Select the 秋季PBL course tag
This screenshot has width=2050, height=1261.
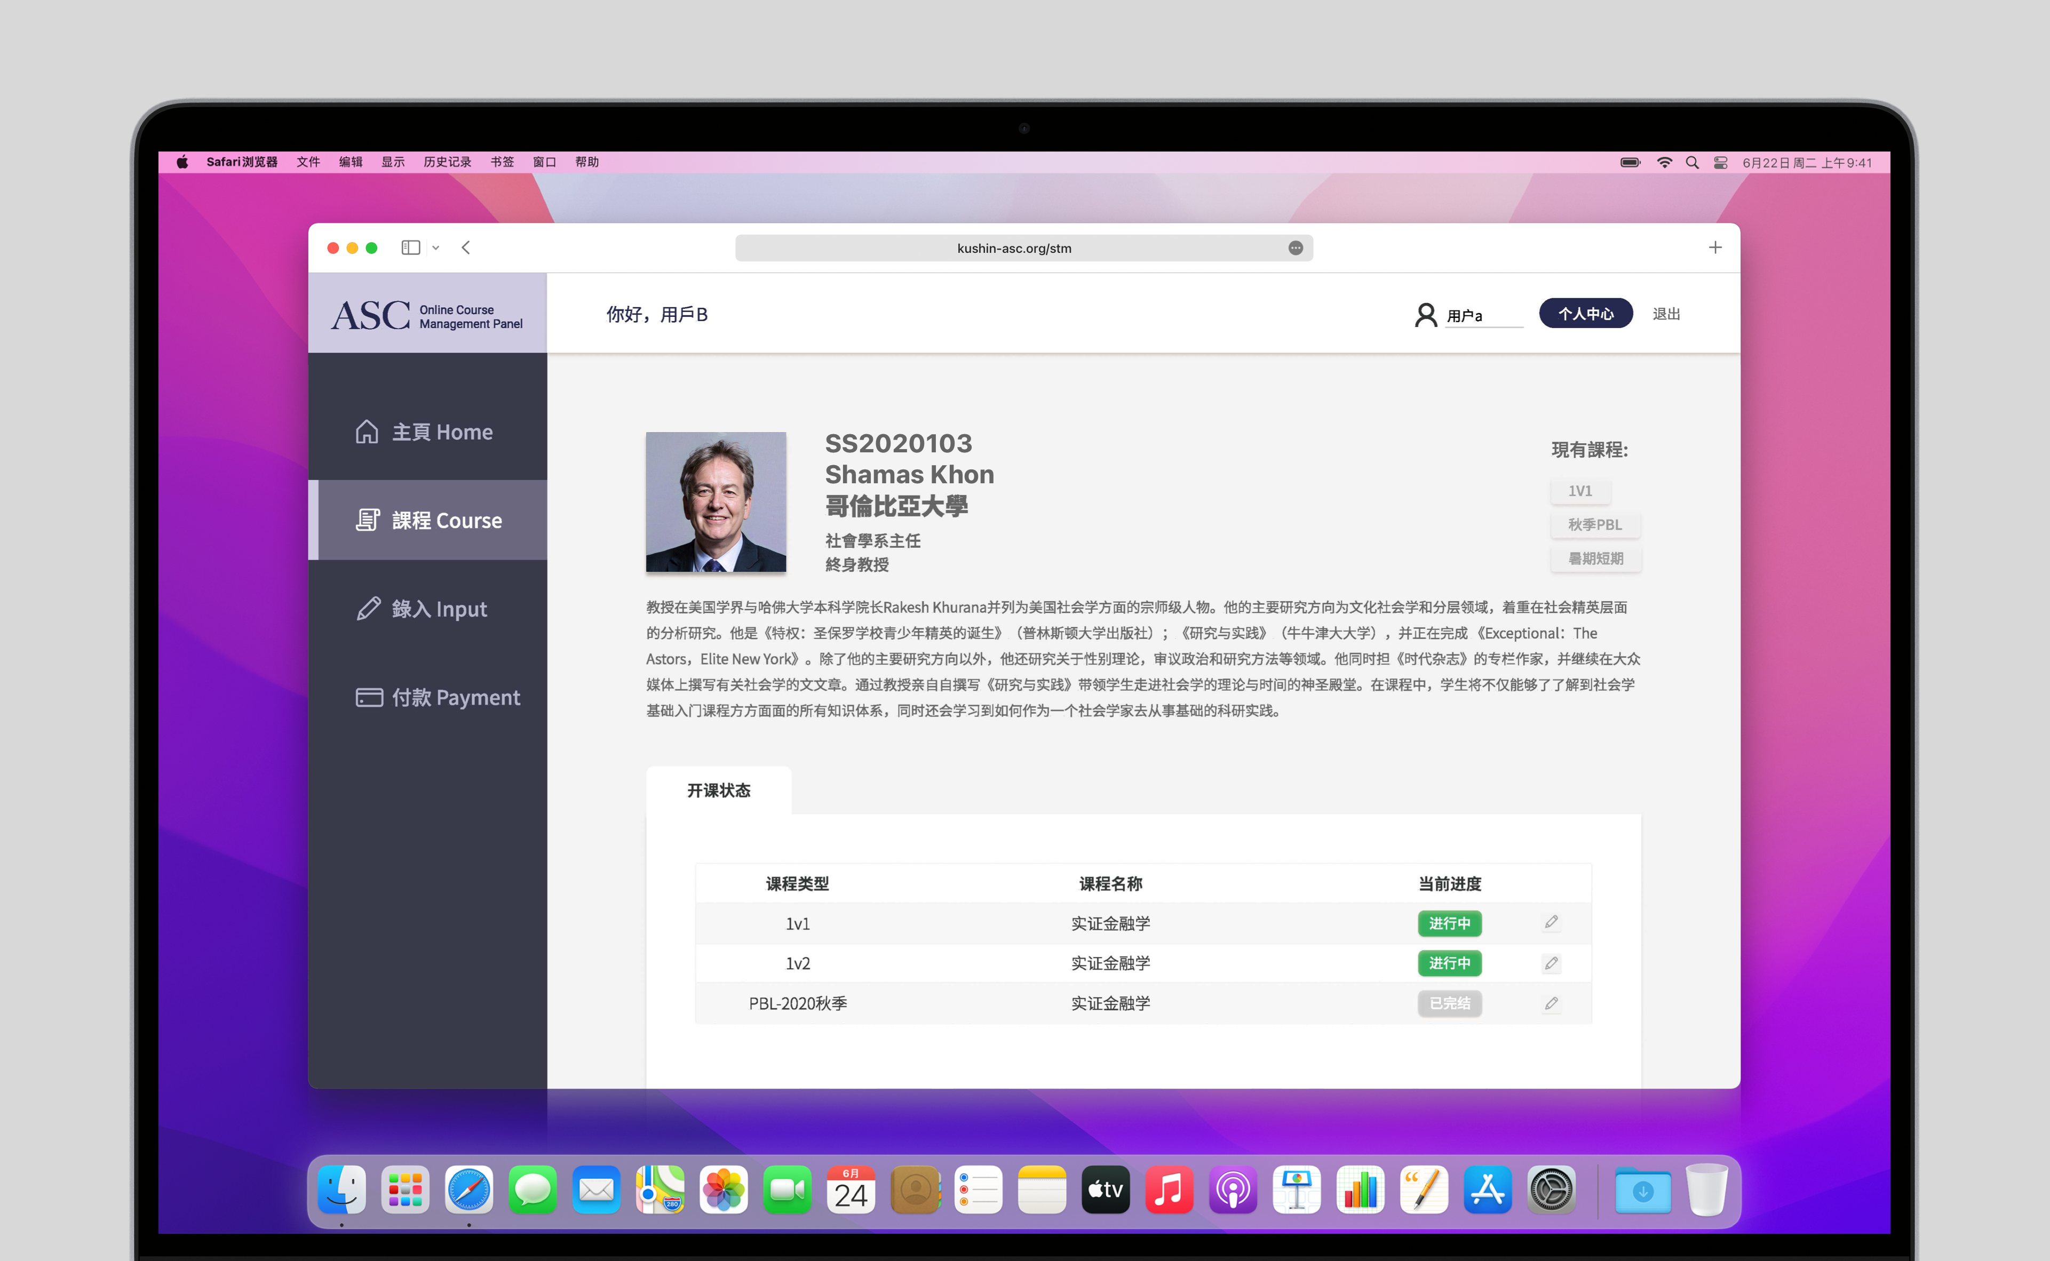1595,524
